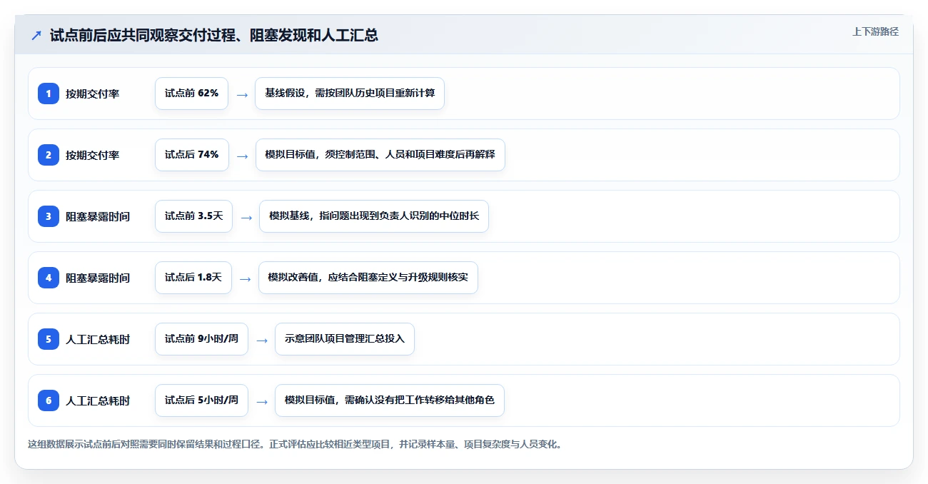928x484 pixels.
Task: Click the 试点后 74% value chip
Action: [192, 155]
